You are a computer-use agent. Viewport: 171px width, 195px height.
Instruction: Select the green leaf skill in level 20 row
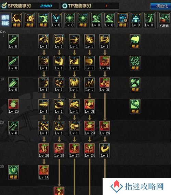click(x=13, y=128)
